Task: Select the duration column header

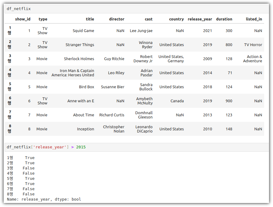Action: click(x=224, y=19)
